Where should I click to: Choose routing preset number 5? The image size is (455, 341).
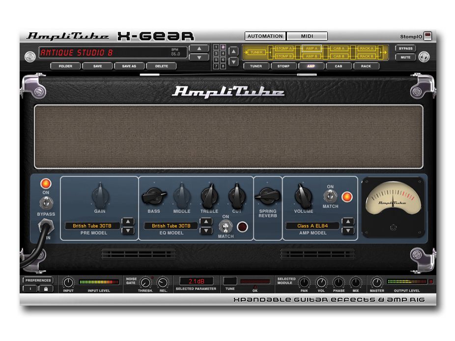click(x=216, y=60)
